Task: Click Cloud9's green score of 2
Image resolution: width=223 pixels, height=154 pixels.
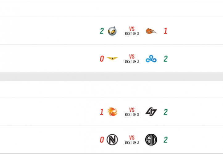Action: click(166, 59)
